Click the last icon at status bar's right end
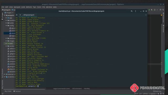This screenshot has height=95, width=168. coord(163,94)
